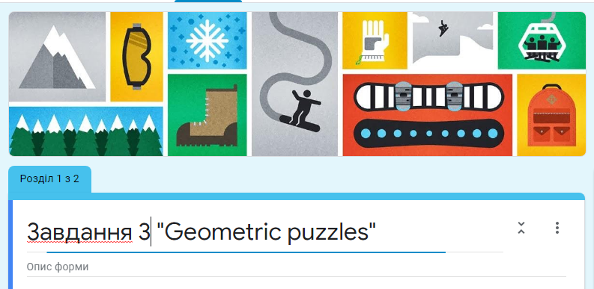The height and width of the screenshot is (289, 594).
Task: Select the "Розділ 1 з 2" section tab
Action: coord(49,178)
